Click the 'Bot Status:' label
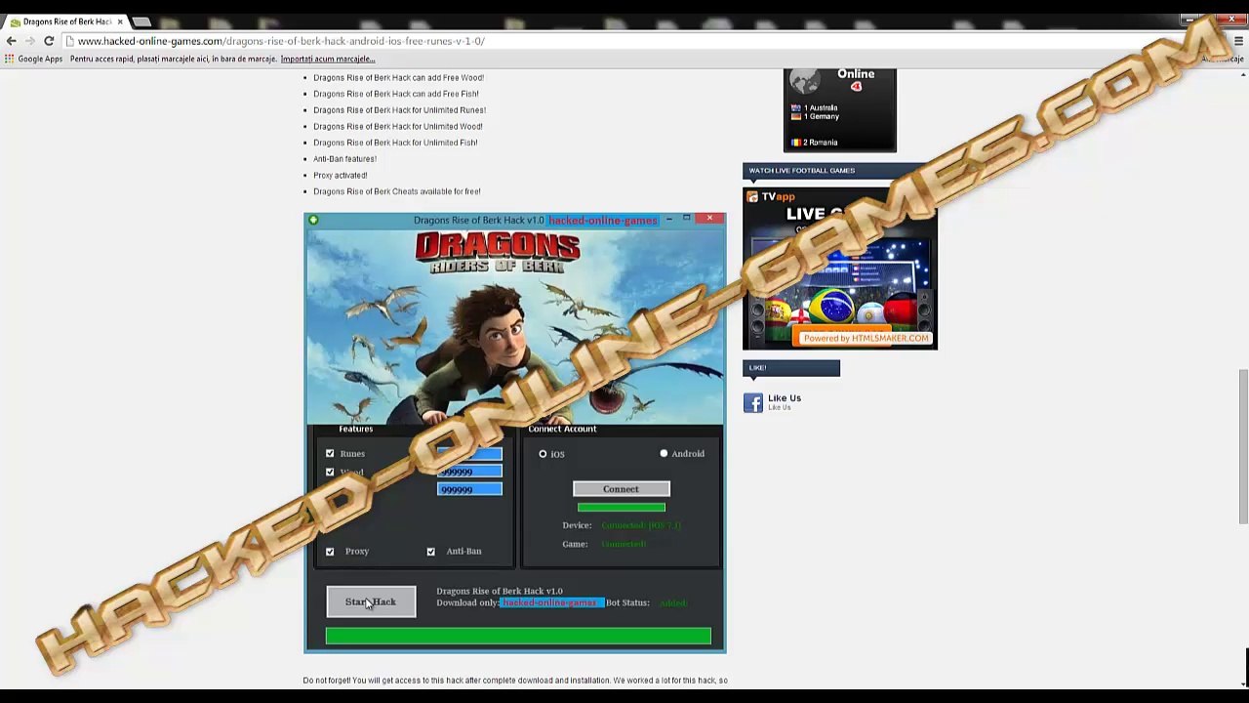 [x=627, y=602]
